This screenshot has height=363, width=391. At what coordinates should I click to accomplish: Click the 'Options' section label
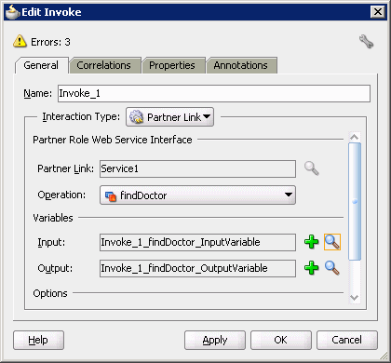(50, 293)
